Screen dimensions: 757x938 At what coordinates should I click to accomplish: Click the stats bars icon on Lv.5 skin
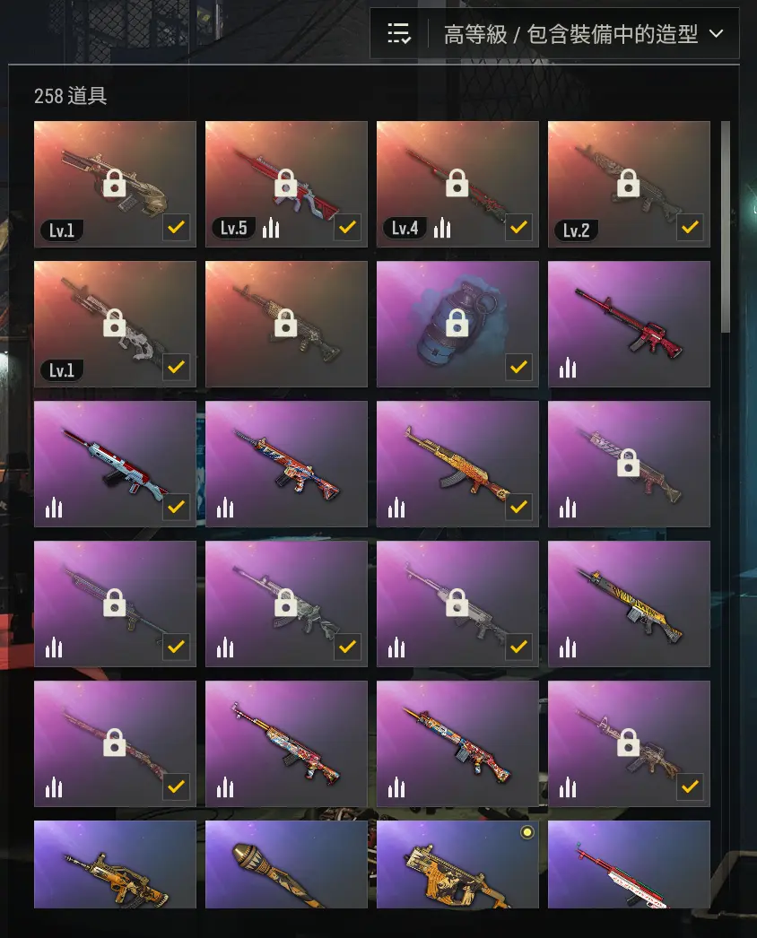pos(271,228)
